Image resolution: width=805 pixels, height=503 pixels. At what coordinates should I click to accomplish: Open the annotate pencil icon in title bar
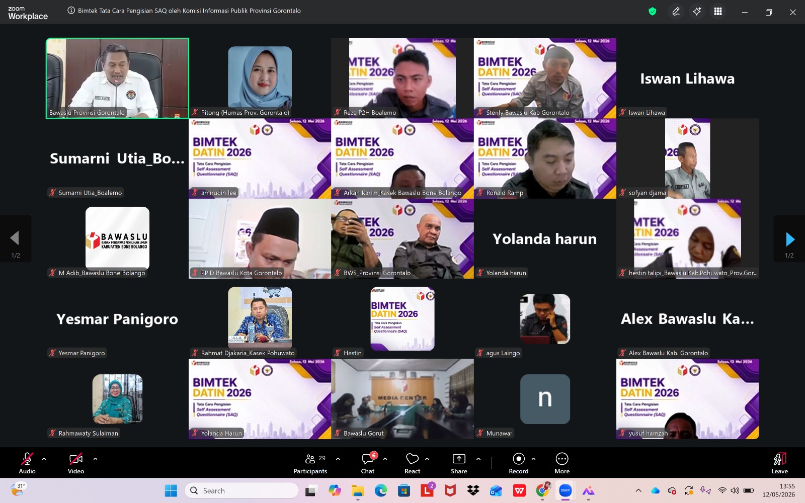pyautogui.click(x=676, y=12)
